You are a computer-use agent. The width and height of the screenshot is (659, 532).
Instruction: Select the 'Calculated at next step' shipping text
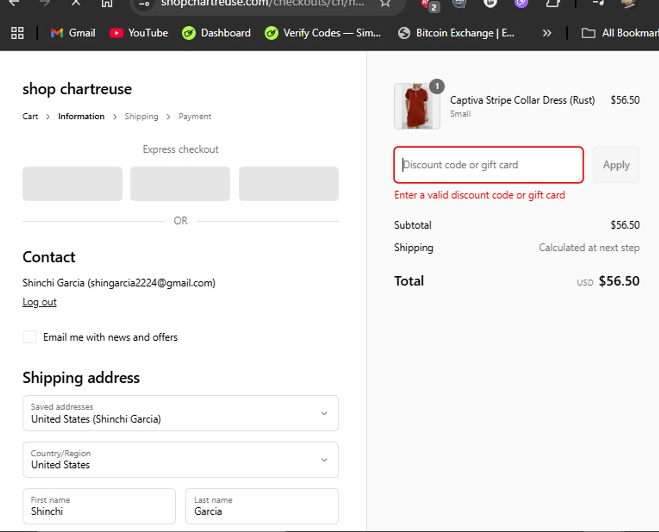(589, 248)
